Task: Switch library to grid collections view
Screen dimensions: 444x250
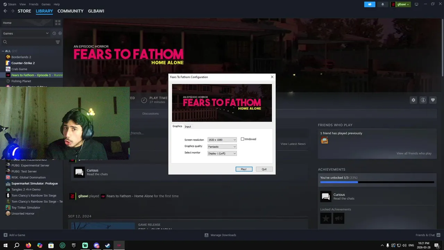Action: coord(58,23)
